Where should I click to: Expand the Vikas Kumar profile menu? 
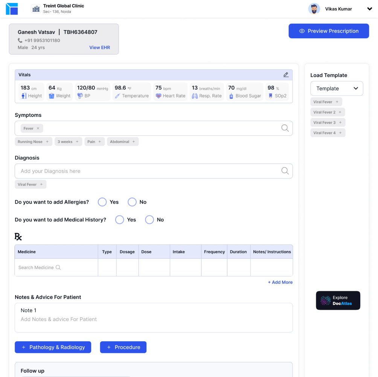pos(369,9)
